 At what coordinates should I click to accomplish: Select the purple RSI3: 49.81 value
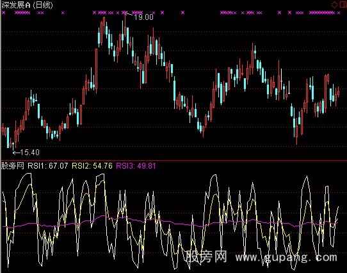point(136,166)
